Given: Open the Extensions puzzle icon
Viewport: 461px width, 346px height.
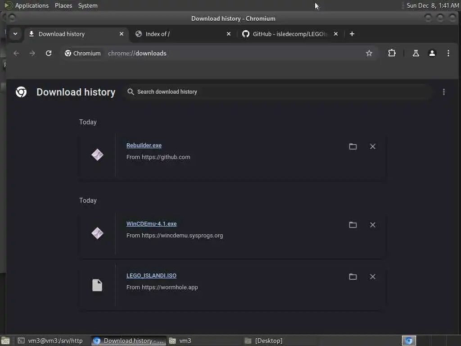Looking at the screenshot, I should 392,53.
